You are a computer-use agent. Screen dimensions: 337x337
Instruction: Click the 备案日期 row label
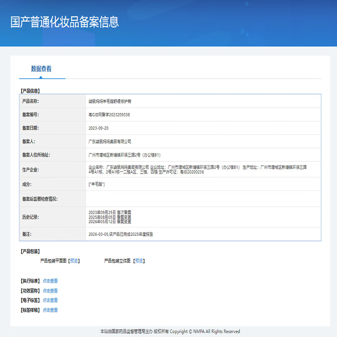(x=30, y=128)
